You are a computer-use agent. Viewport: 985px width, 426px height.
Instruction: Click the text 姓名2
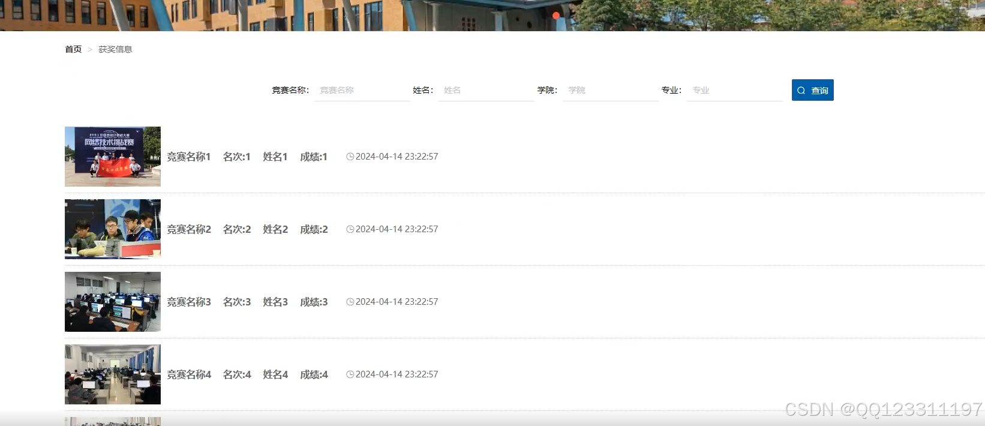coord(275,229)
